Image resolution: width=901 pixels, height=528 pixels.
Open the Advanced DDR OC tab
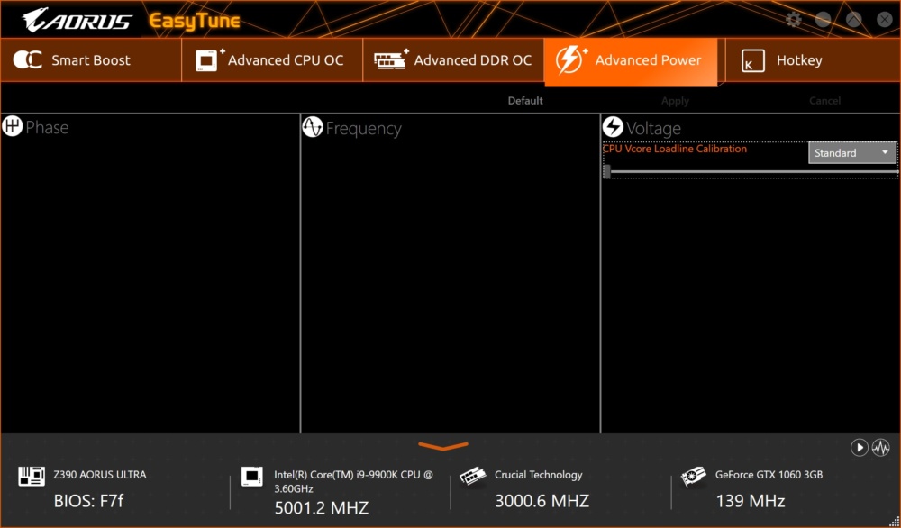[x=453, y=60]
